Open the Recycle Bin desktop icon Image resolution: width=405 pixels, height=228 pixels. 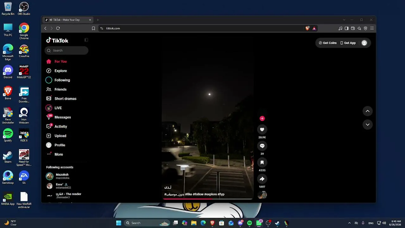pos(8,9)
